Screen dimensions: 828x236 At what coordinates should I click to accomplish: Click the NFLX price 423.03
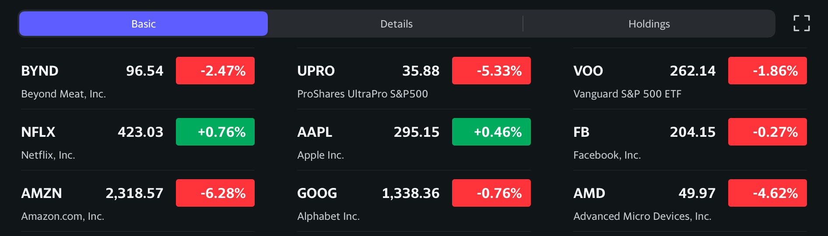pyautogui.click(x=140, y=132)
